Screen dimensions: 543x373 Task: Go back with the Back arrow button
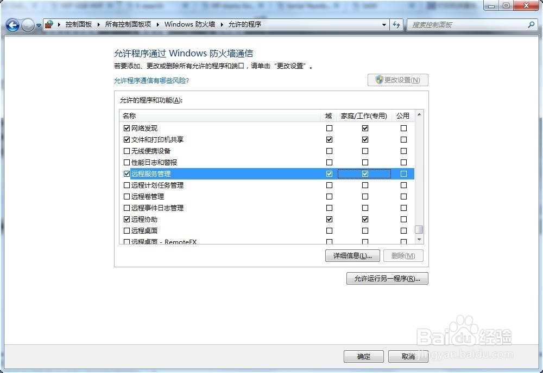point(13,25)
